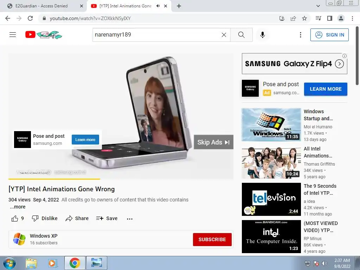Click the lock icon in address bar

click(44, 18)
